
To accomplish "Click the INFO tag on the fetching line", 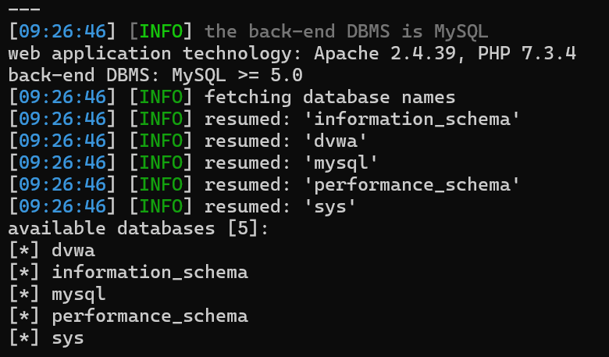I will (x=160, y=98).
